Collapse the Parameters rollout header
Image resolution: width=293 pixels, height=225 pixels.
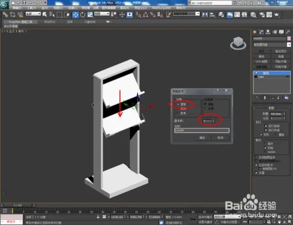tap(271, 108)
